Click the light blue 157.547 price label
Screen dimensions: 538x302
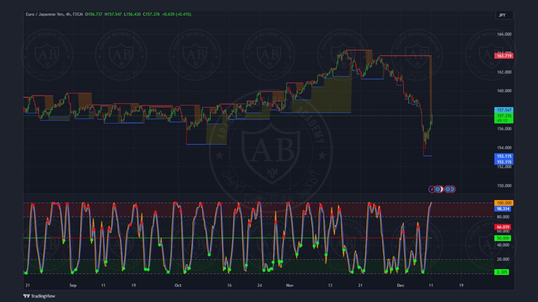pos(504,110)
